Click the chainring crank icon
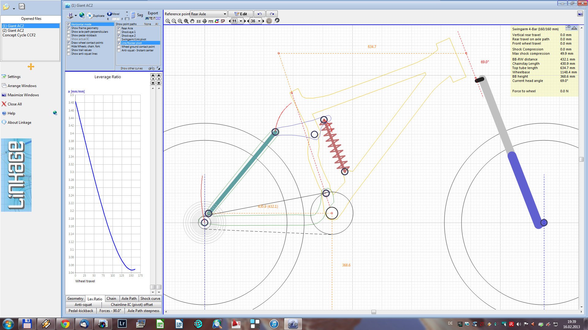 (x=277, y=20)
